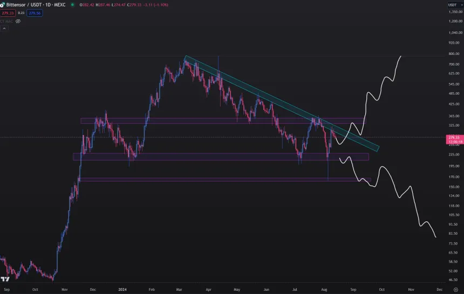Screen dimensions: 464x294
Task: Click the Bittensor coin logo icon
Action: [x=3, y=5]
